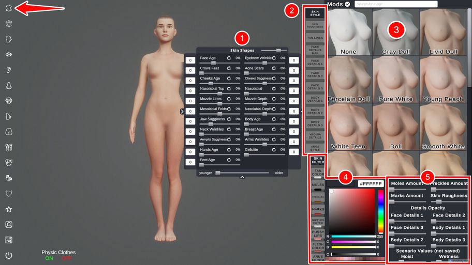Select the Marks filter button
This screenshot has width=472, height=265.
pos(318,211)
